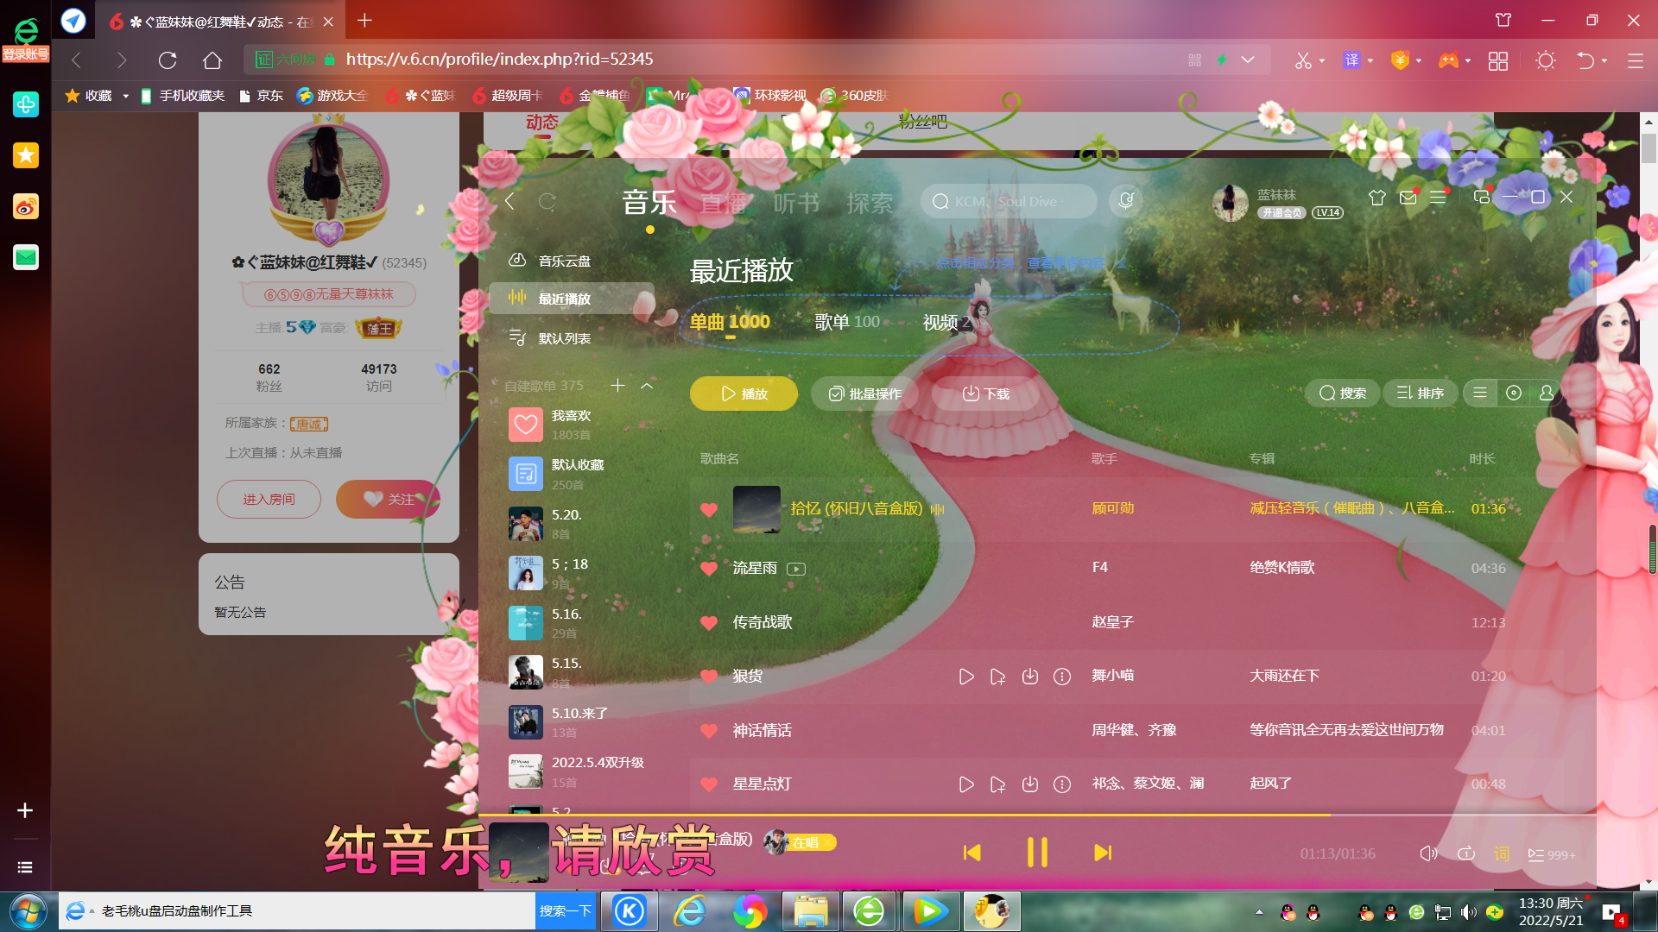This screenshot has height=932, width=1658.
Task: Click the browser scissors screenshot tool
Action: pyautogui.click(x=1303, y=60)
